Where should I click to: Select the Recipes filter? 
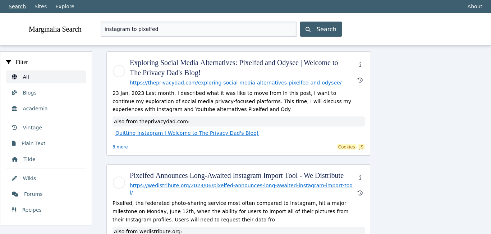(x=46, y=210)
